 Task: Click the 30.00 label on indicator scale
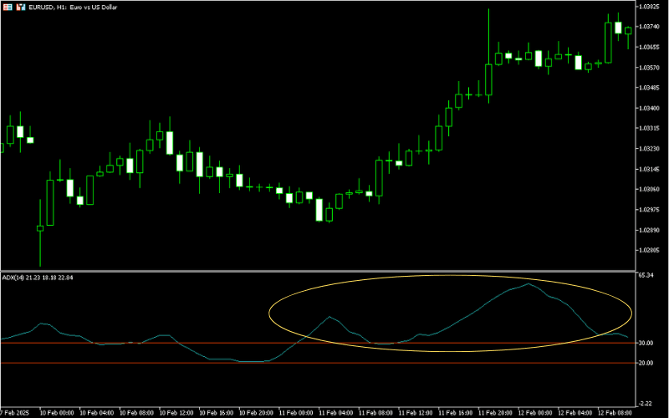(646, 344)
